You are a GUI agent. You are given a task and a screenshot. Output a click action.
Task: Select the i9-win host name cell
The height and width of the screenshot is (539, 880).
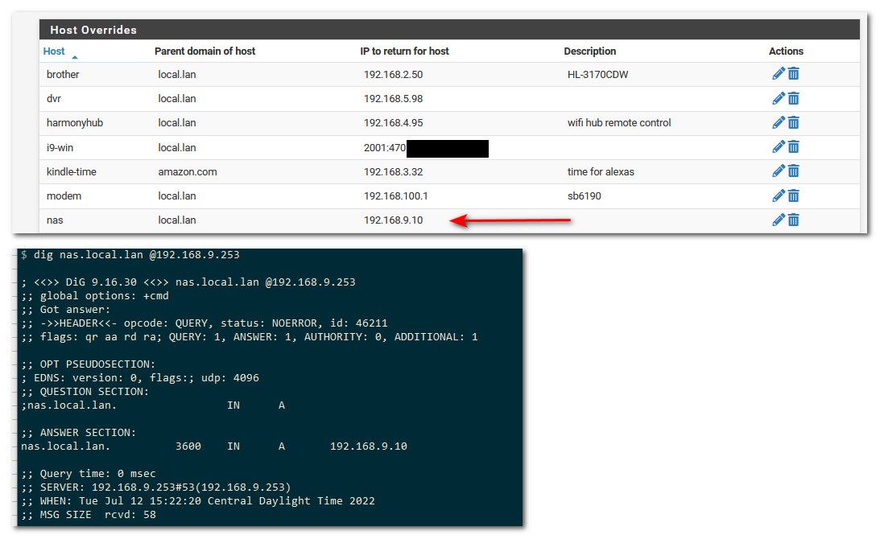60,147
